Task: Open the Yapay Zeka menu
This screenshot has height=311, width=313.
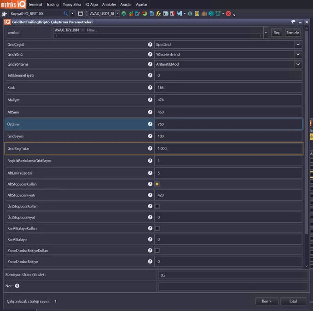Action: 72,5
